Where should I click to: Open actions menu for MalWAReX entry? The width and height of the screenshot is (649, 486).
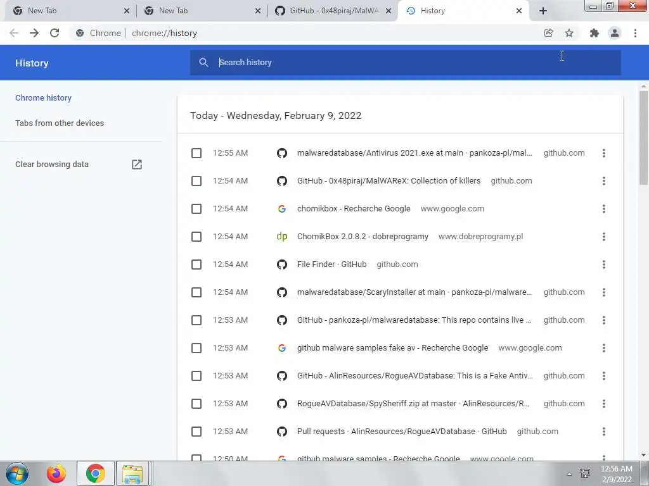click(x=604, y=181)
